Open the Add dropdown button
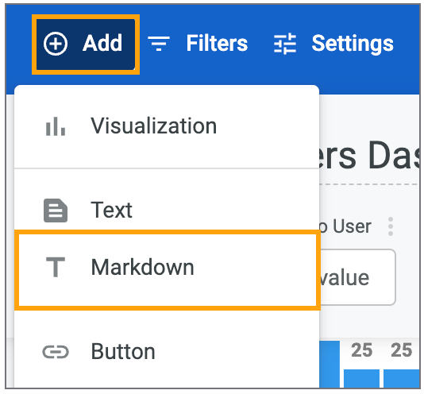Viewport: 424px width, 394px height. pyautogui.click(x=86, y=44)
